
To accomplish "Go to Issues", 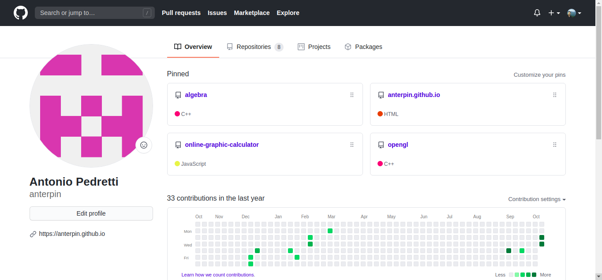I will (x=217, y=13).
